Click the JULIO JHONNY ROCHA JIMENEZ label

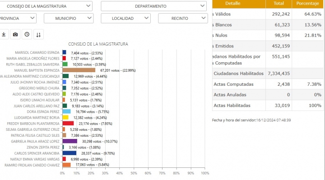point(35,82)
